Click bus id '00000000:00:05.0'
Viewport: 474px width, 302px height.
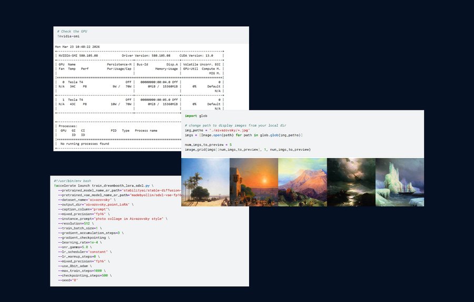click(x=155, y=100)
